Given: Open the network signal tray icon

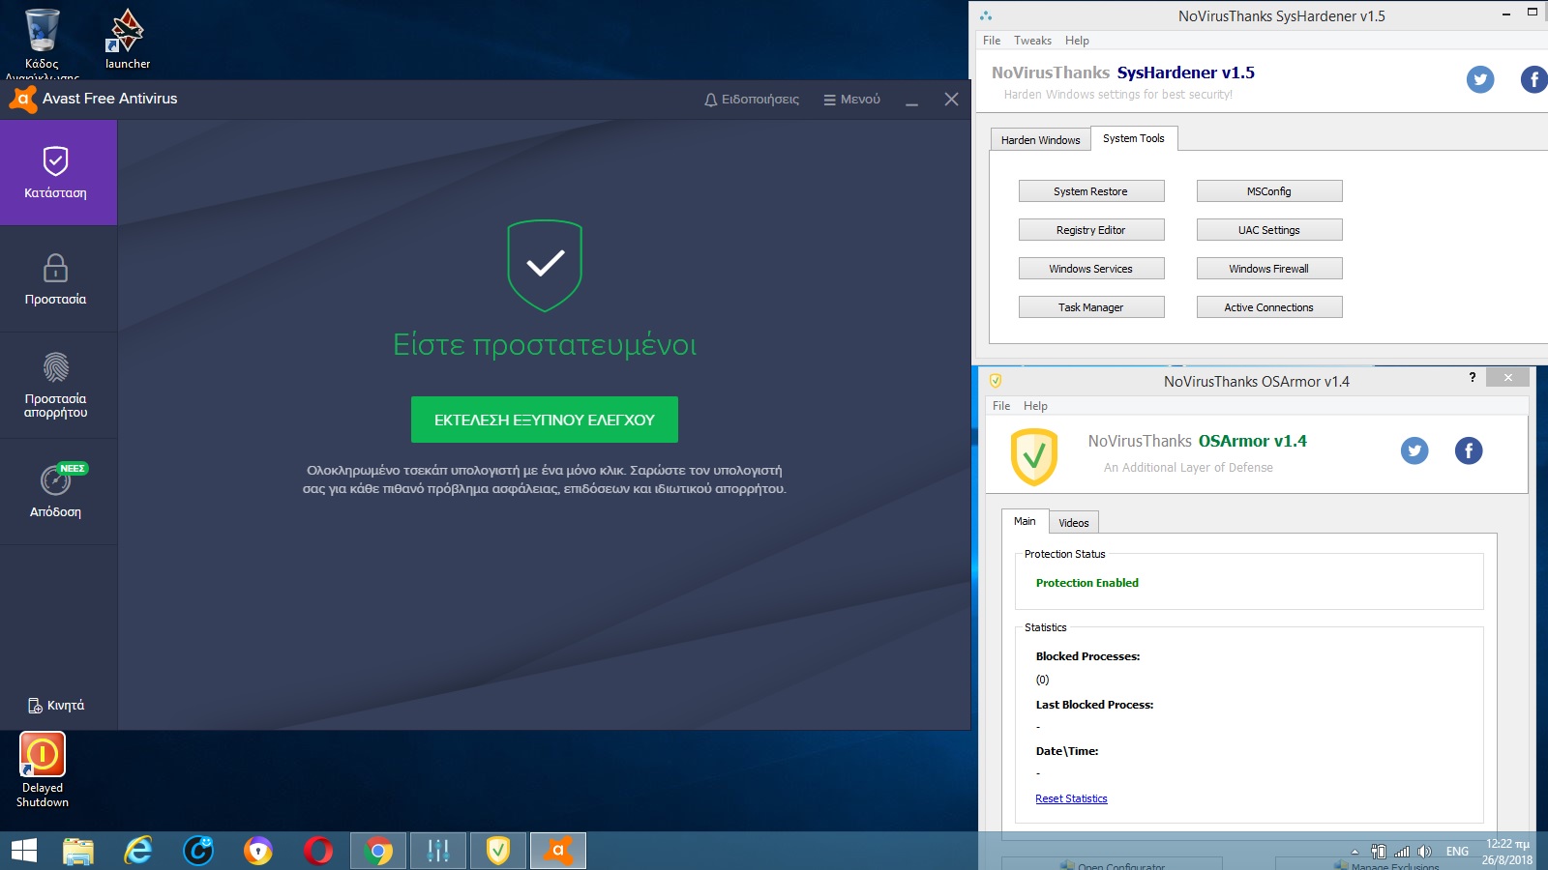Looking at the screenshot, I should (x=1402, y=852).
